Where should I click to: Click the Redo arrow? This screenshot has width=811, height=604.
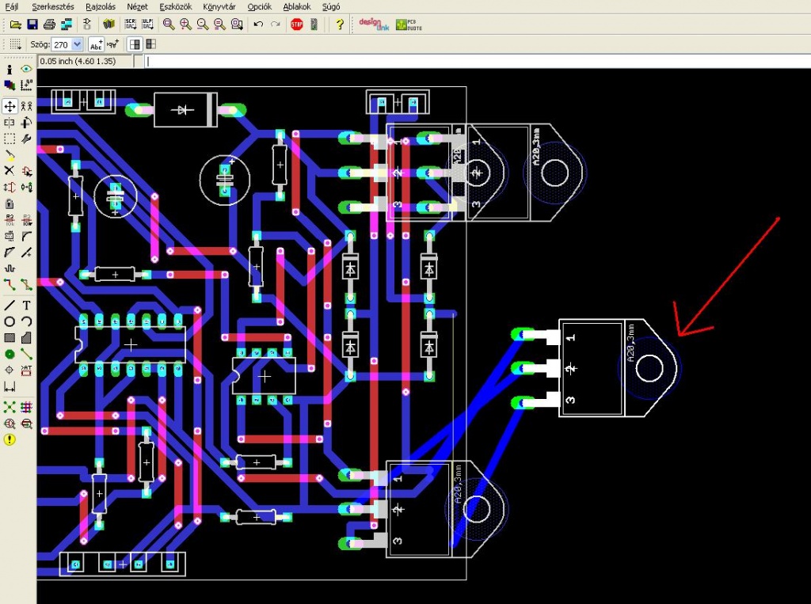click(x=276, y=25)
